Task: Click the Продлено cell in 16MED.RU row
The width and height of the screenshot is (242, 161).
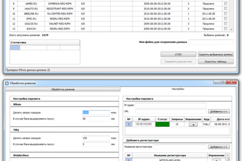Action: pos(208,4)
